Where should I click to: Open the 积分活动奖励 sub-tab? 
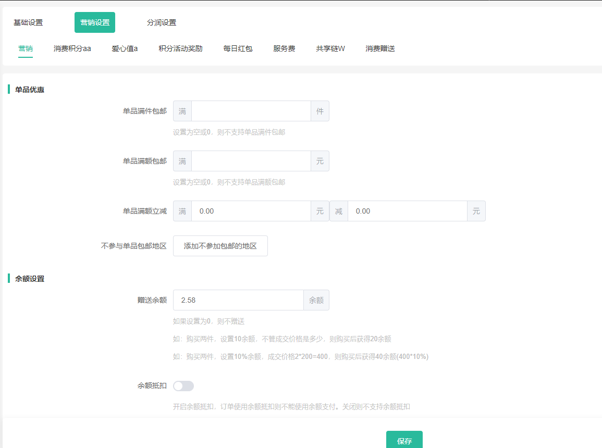(180, 48)
